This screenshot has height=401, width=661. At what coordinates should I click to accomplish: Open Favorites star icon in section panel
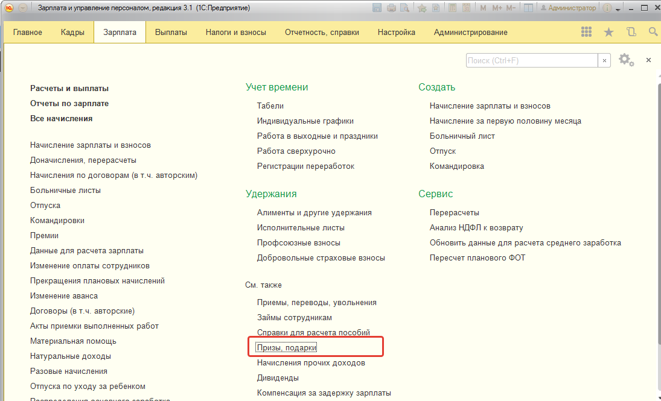pos(608,32)
